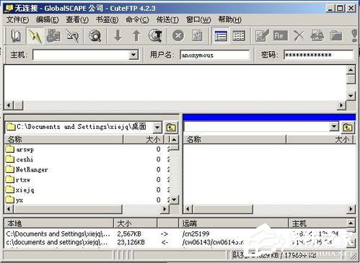Click the Quick Connect lightning icon

[35, 36]
